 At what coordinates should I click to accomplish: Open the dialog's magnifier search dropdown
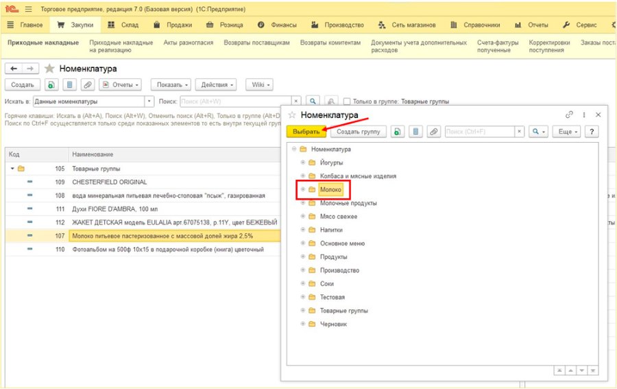(x=538, y=132)
